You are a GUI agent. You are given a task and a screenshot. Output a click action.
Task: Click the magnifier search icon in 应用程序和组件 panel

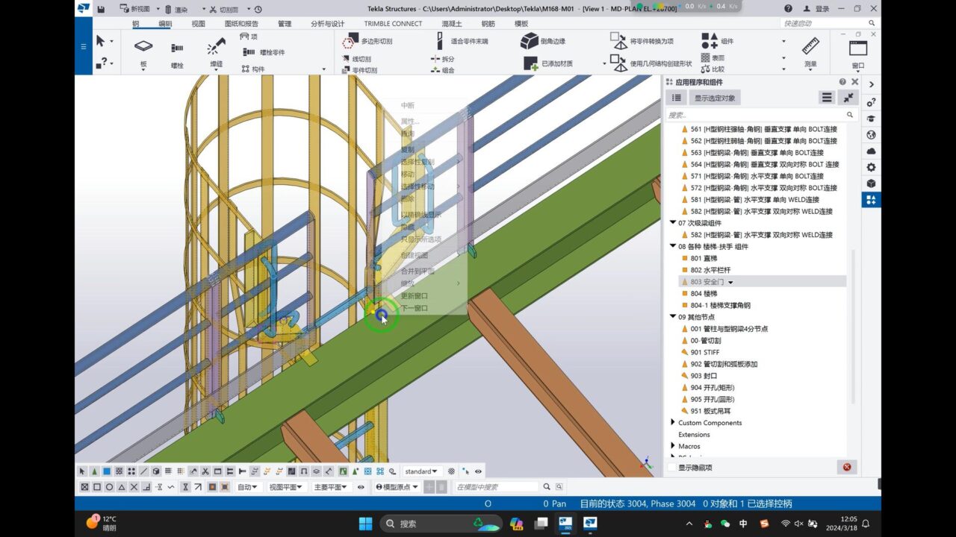tap(850, 115)
